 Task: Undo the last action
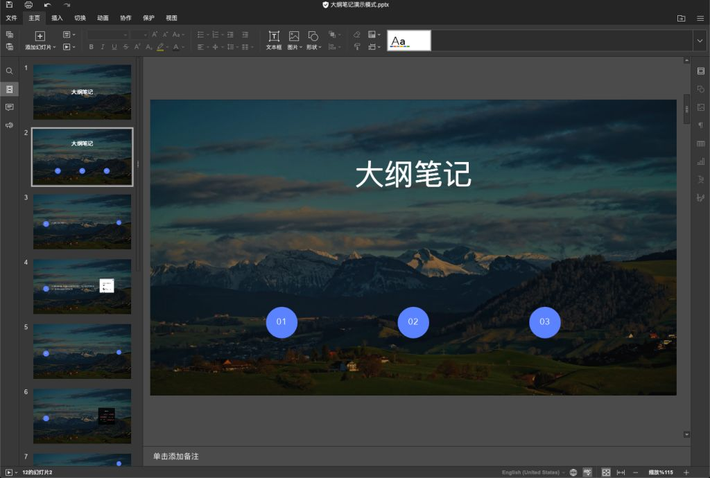click(x=48, y=5)
